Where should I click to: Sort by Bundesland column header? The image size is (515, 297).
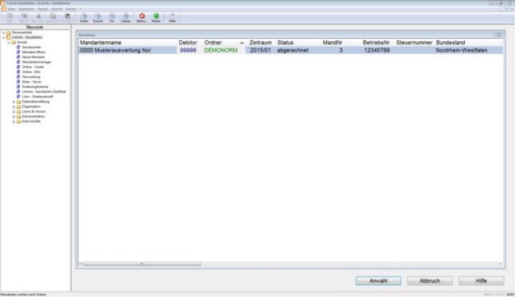point(451,43)
